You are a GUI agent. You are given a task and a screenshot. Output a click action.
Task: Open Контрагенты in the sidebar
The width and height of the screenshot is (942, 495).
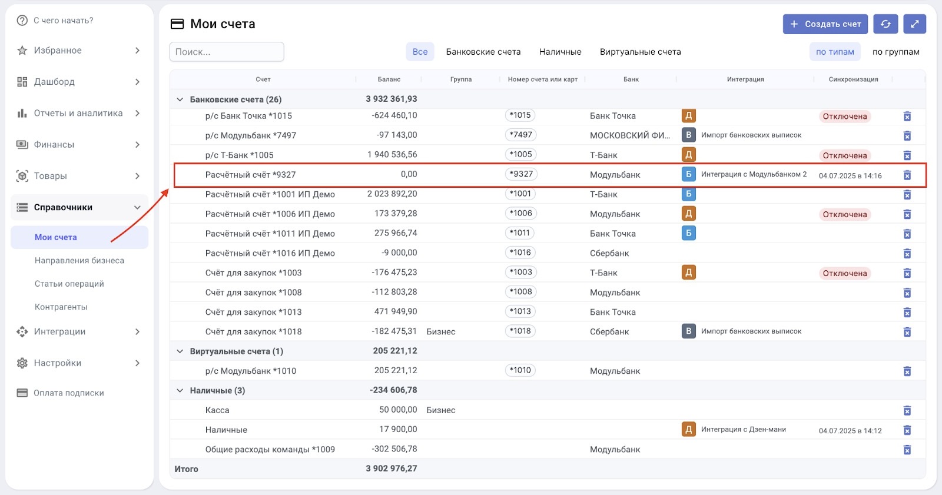(x=61, y=307)
